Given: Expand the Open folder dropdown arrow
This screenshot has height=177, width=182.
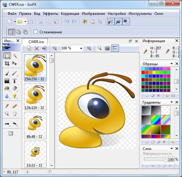Looking at the screenshot, I should point(25,21).
